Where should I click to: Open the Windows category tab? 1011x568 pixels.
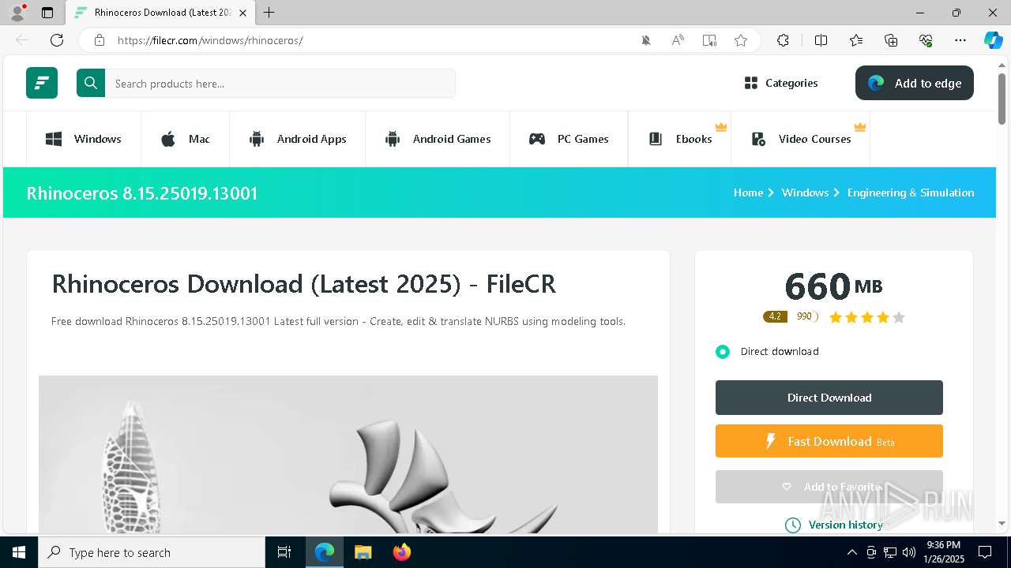(84, 139)
